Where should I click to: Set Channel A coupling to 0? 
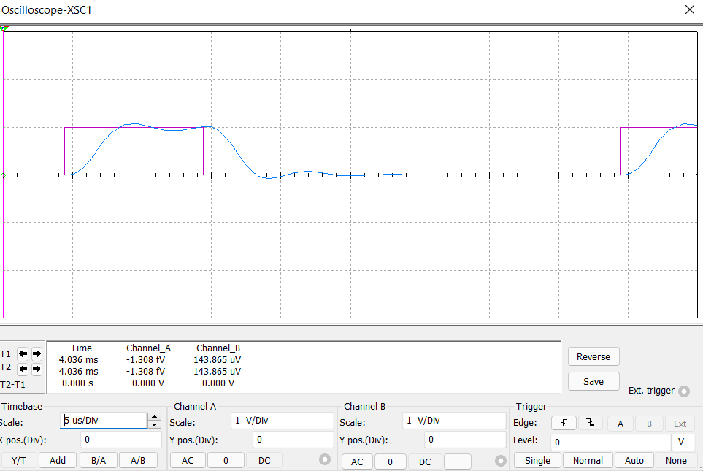(226, 461)
